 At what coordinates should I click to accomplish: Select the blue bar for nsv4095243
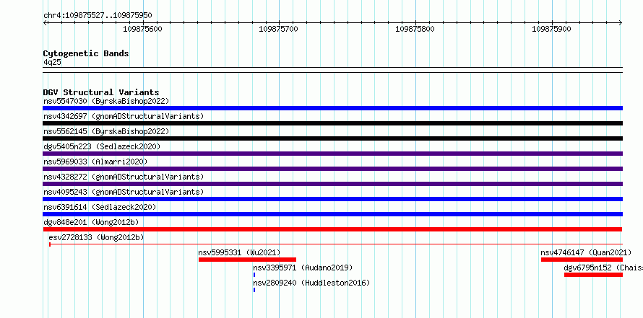coord(332,199)
